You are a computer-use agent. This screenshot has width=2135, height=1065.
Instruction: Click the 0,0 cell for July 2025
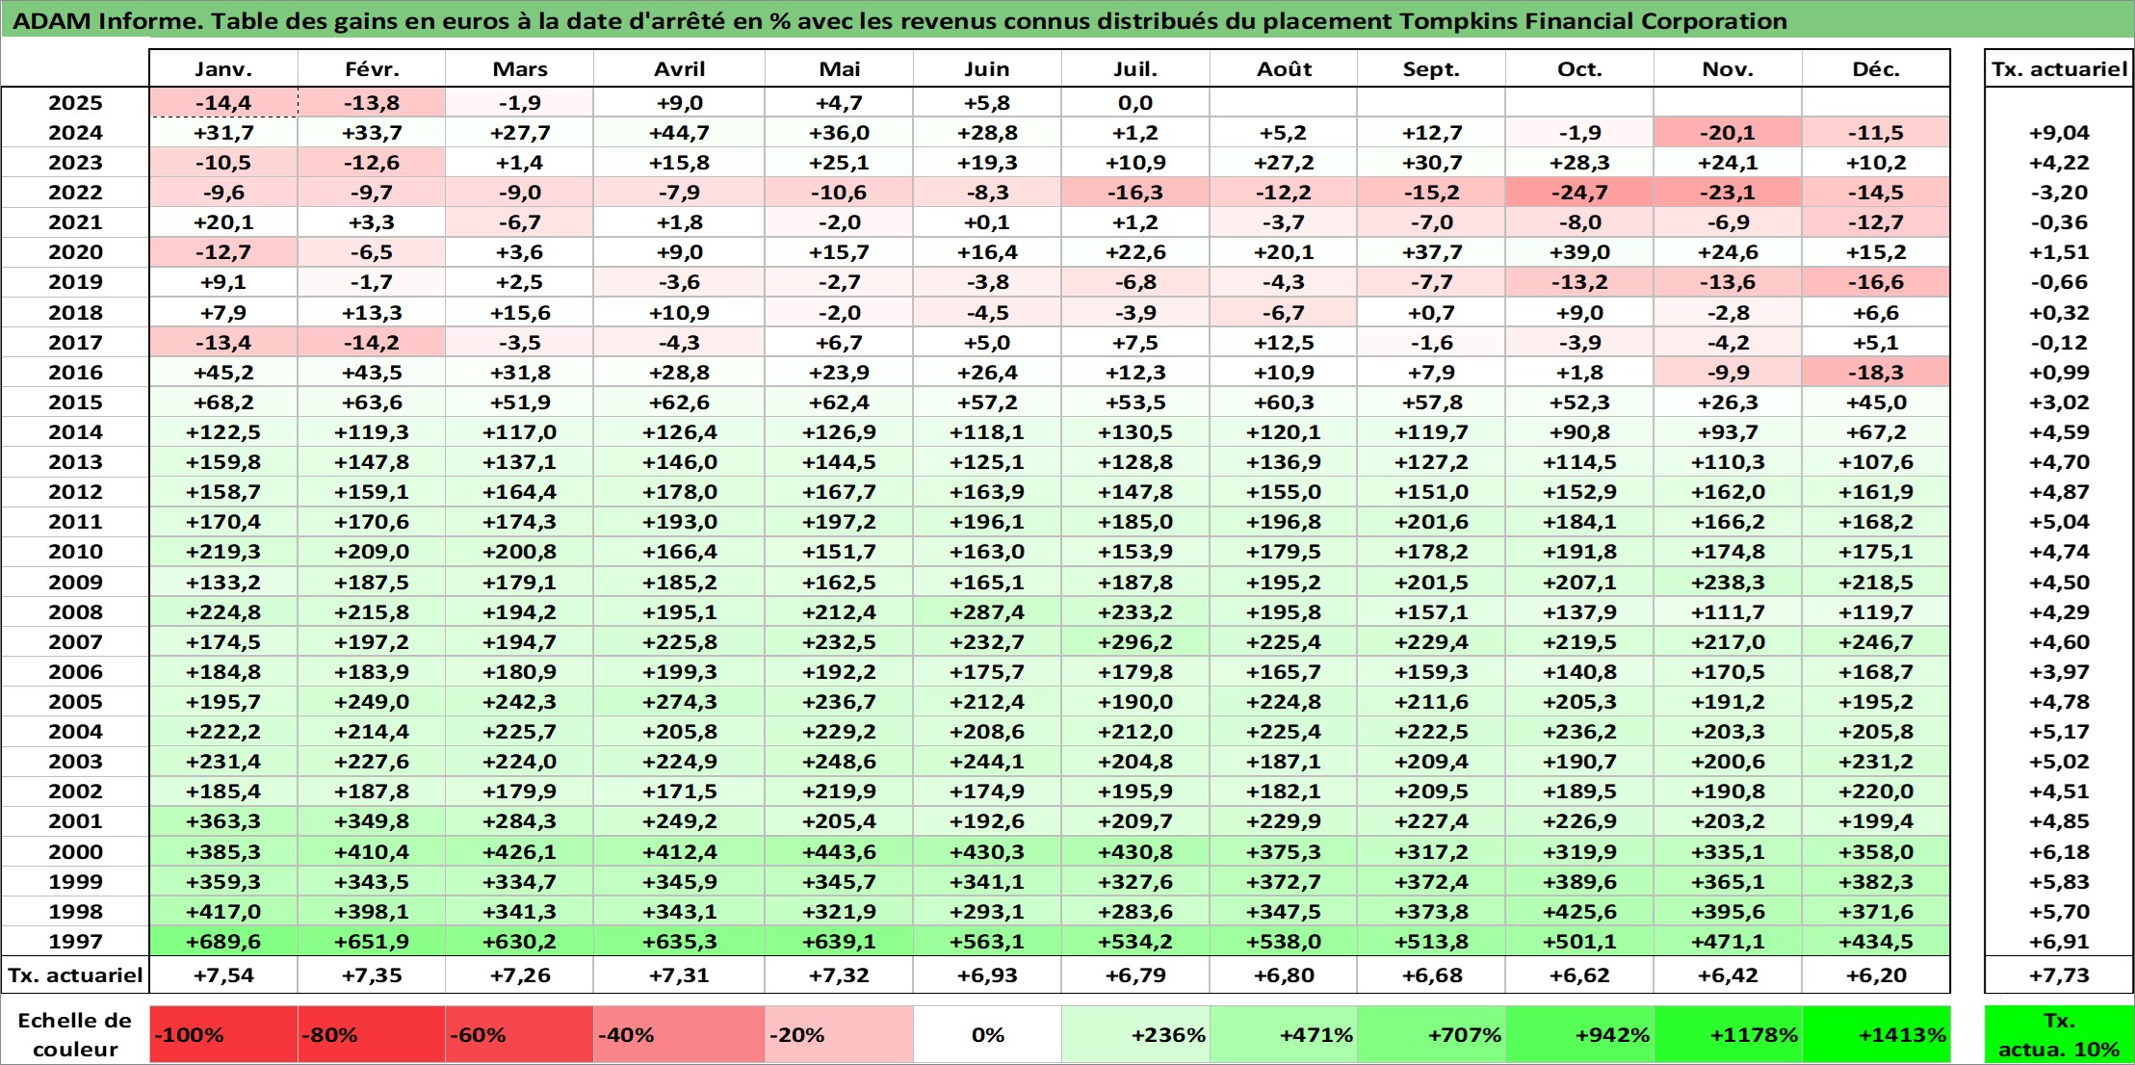(1135, 103)
